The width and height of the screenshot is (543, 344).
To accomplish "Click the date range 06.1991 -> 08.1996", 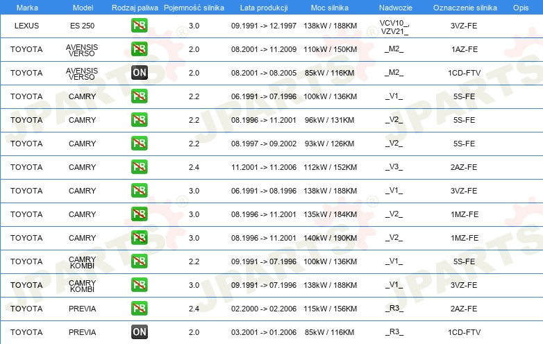I will [x=264, y=191].
